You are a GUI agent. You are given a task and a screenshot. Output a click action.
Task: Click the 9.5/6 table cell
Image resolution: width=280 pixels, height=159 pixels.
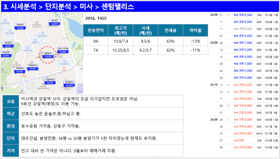146,41
